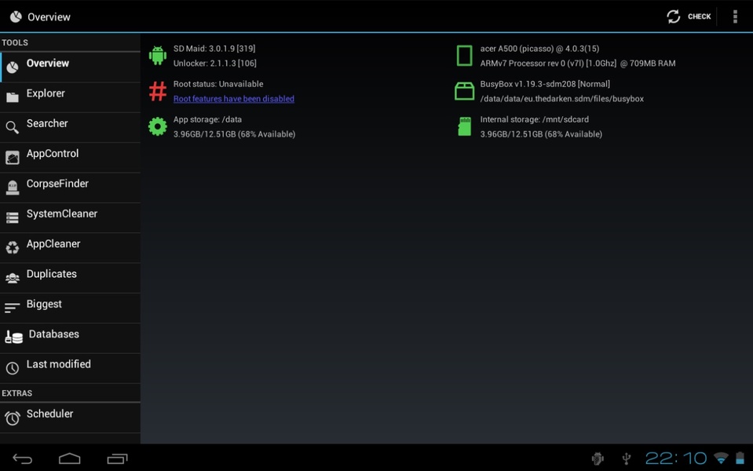This screenshot has width=753, height=471.
Task: Tap the Android home button
Action: [70, 458]
